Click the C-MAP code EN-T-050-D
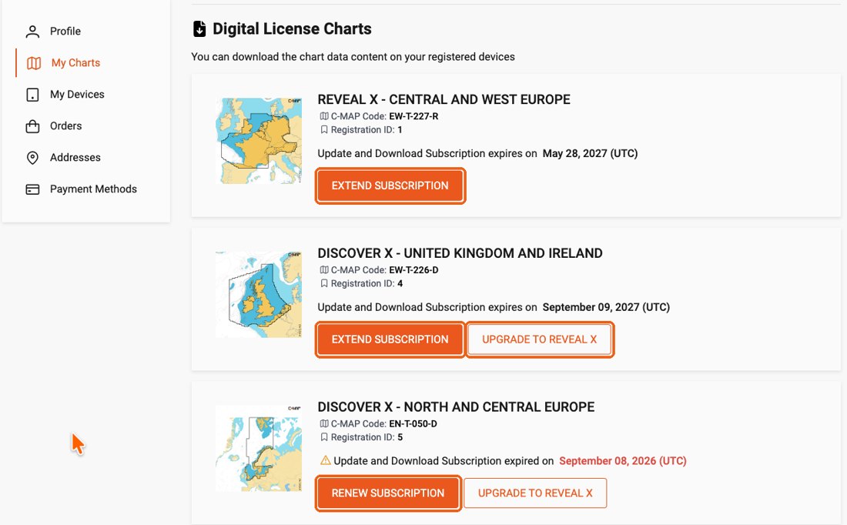The height and width of the screenshot is (525, 847). pos(413,424)
